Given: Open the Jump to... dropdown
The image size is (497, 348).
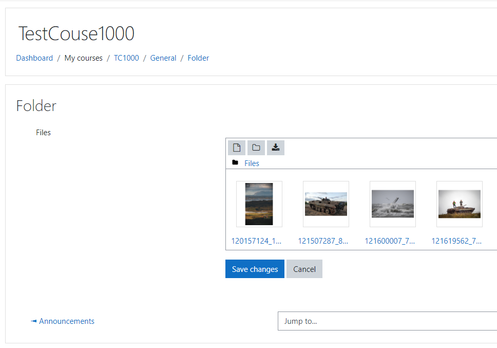Looking at the screenshot, I should 387,321.
